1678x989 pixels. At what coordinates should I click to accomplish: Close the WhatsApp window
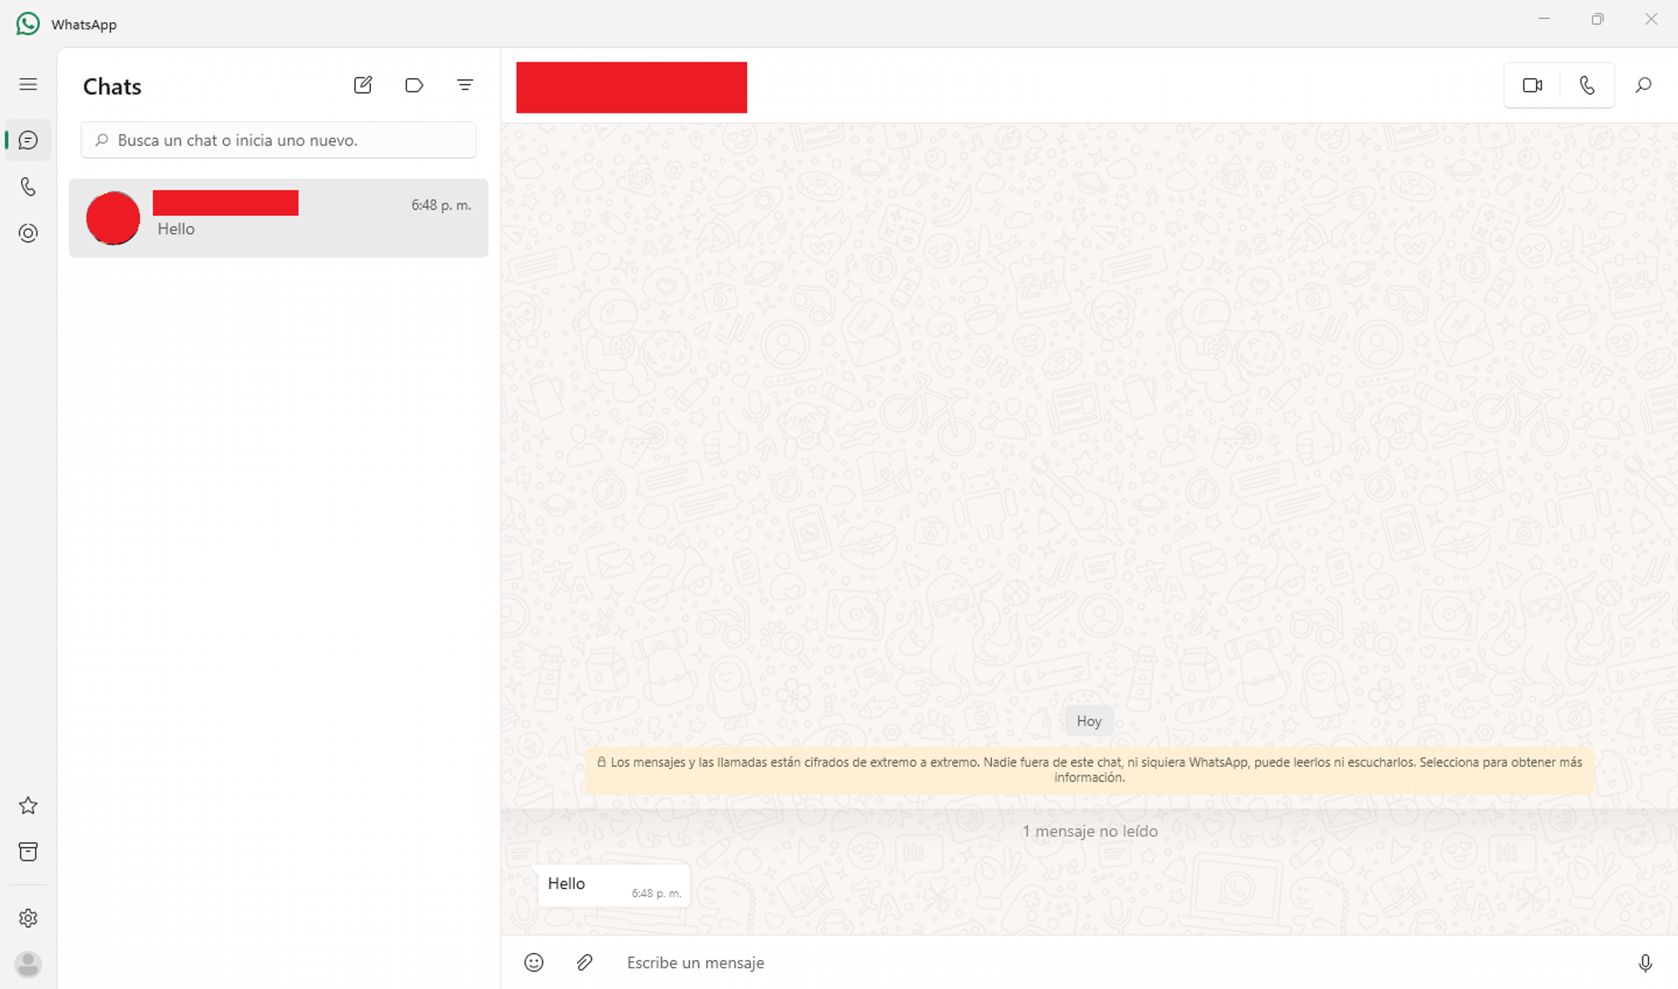(x=1650, y=19)
